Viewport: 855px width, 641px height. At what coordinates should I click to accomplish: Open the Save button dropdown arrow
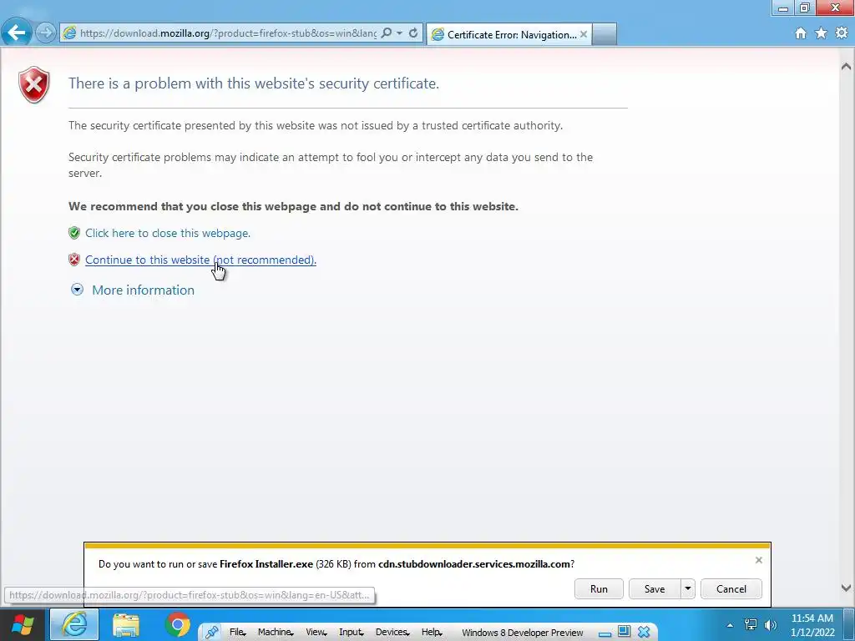click(x=688, y=588)
